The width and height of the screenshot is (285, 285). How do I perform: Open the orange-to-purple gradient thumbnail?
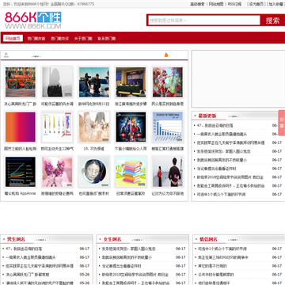[x=21, y=127]
